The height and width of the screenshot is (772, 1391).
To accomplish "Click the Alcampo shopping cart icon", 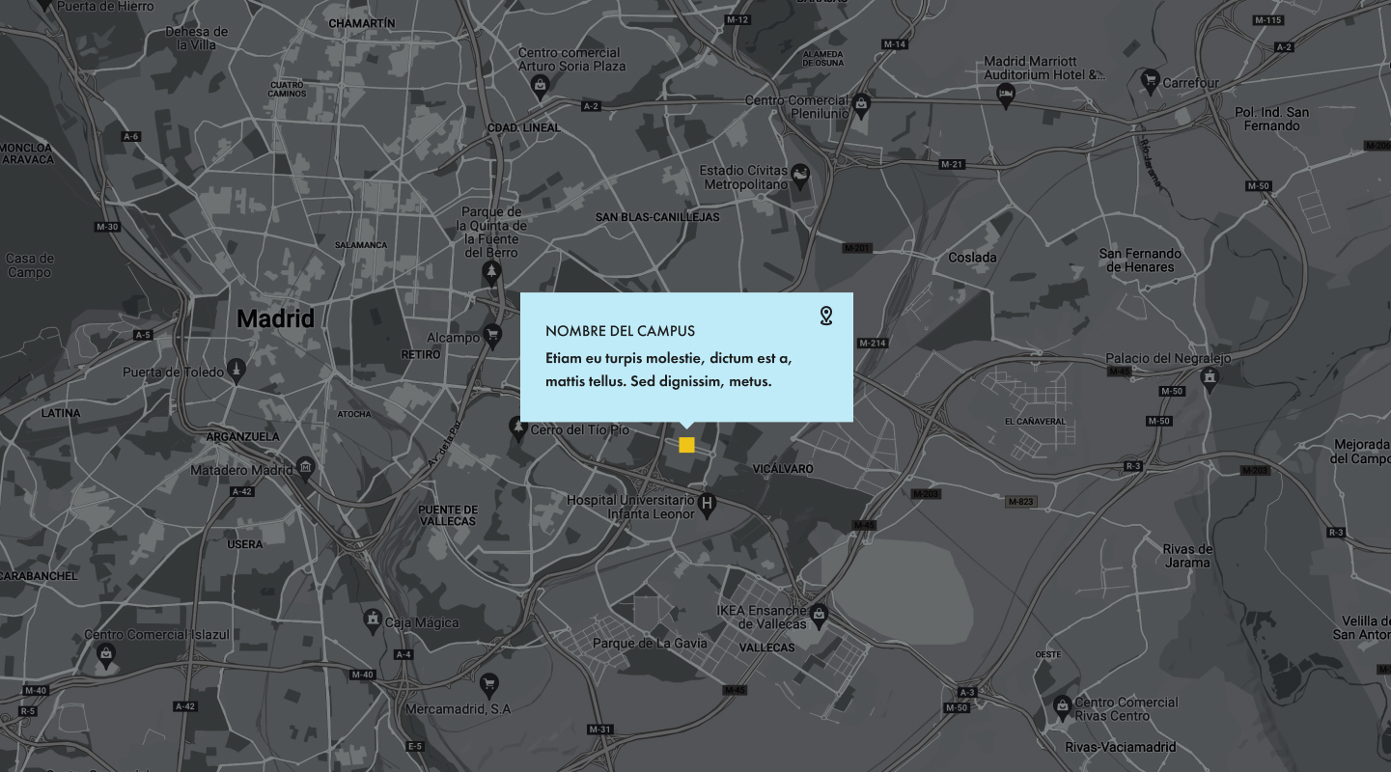I will coord(492,335).
